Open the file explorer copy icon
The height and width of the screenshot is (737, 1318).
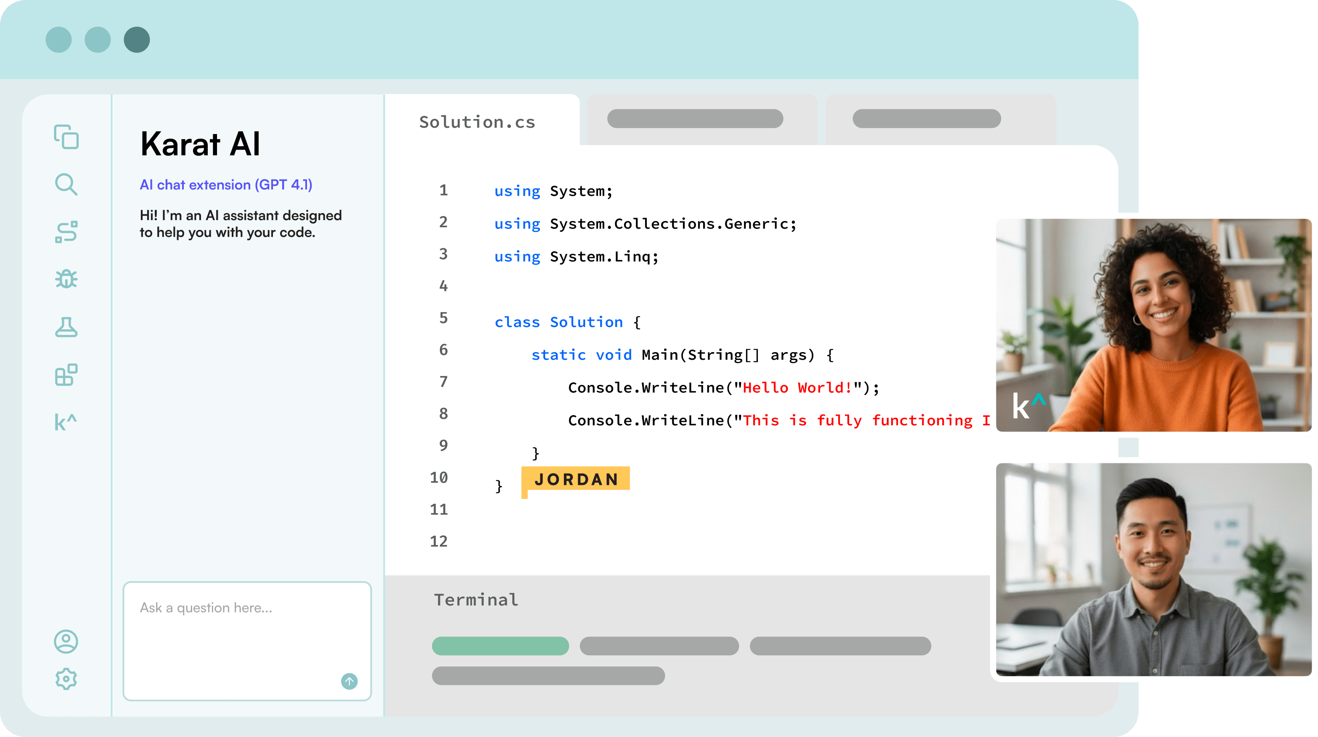(66, 137)
